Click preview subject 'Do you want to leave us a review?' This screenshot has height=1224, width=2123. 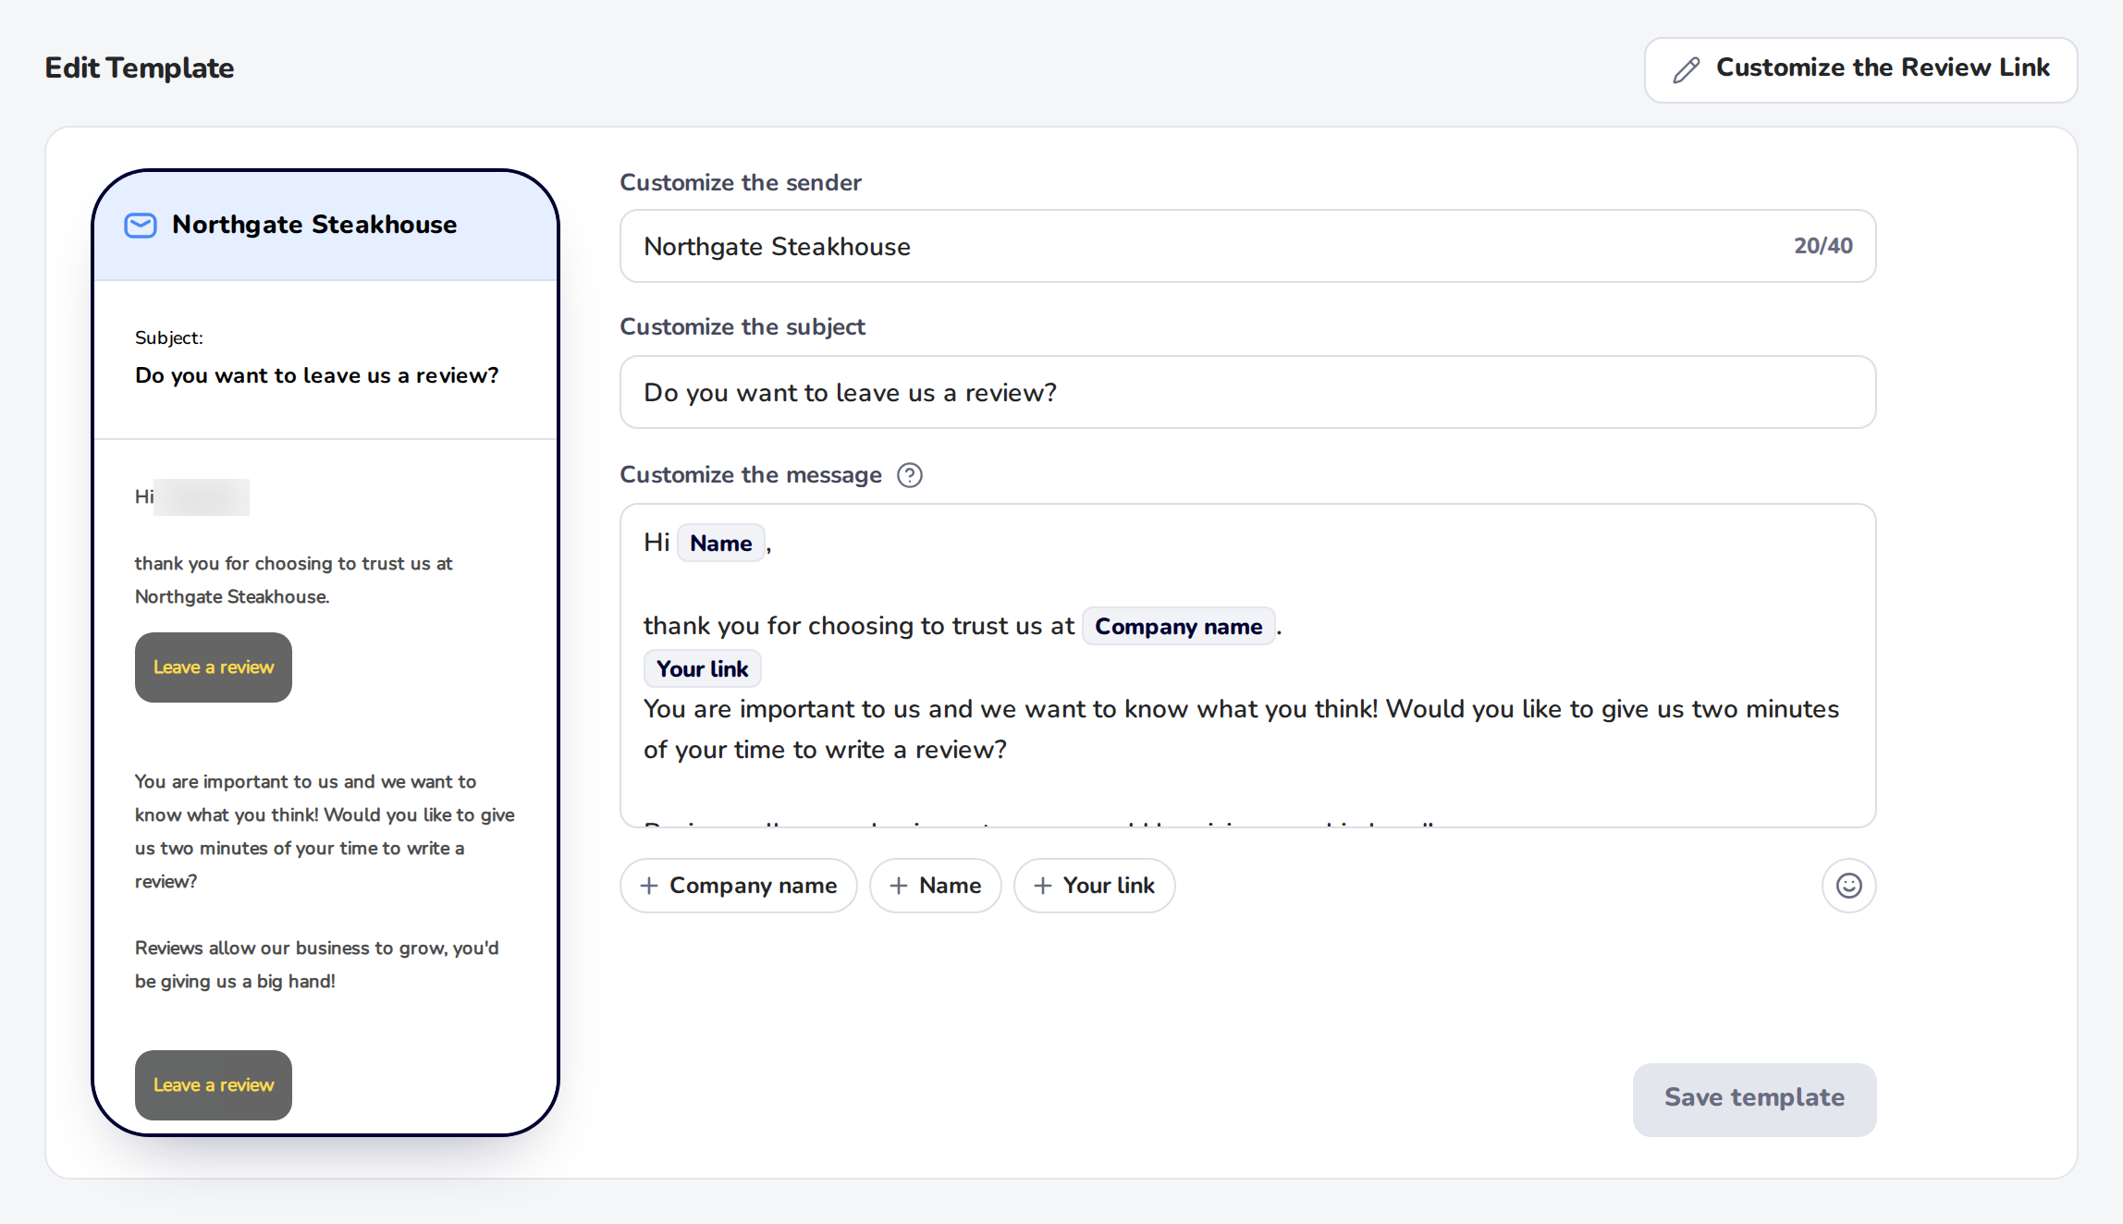[316, 375]
